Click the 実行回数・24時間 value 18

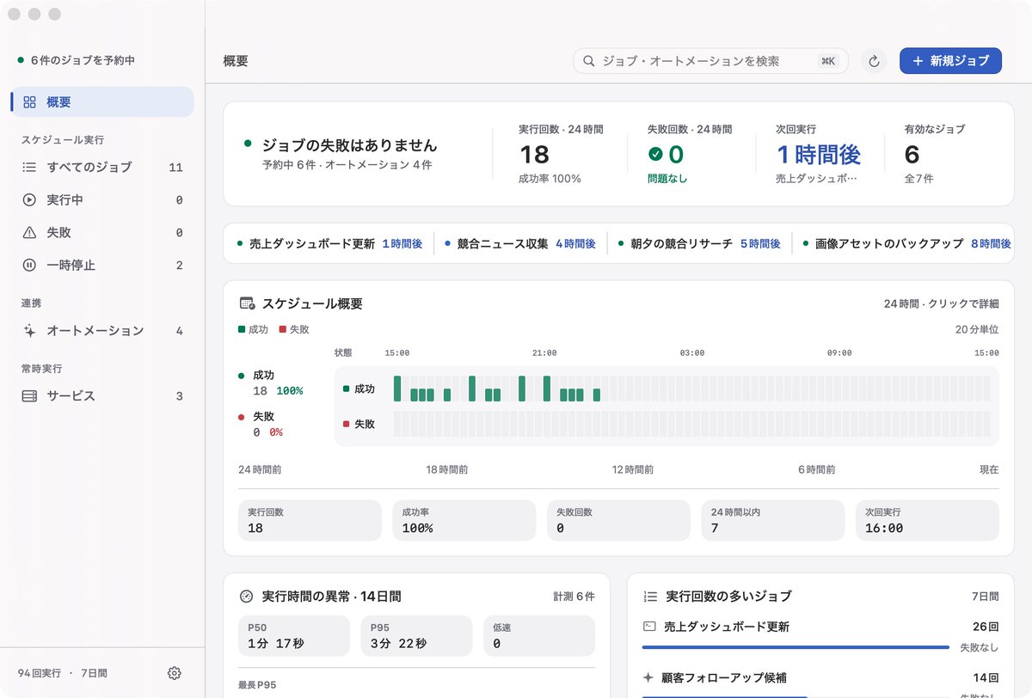point(534,155)
